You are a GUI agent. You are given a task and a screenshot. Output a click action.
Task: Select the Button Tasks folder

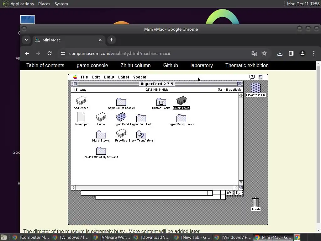coord(161,102)
